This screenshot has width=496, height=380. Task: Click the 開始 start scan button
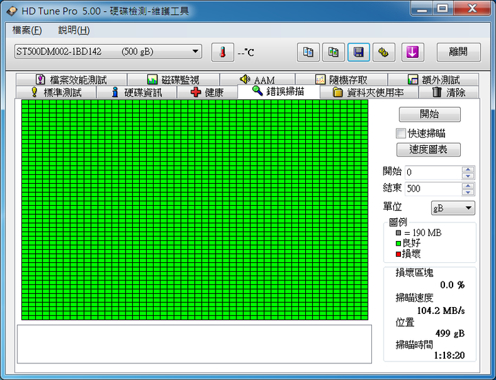(x=430, y=114)
